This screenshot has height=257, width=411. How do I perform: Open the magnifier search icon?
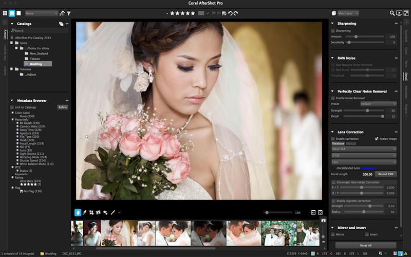tap(393, 13)
